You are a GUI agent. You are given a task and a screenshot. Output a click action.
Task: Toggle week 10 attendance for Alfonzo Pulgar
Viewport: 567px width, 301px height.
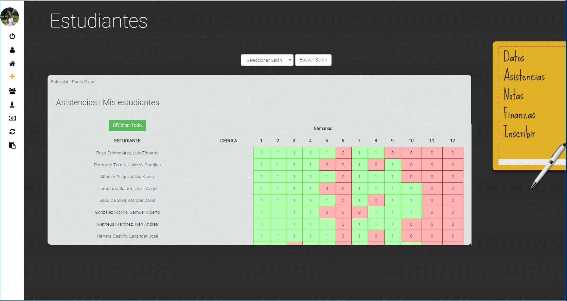[411, 177]
